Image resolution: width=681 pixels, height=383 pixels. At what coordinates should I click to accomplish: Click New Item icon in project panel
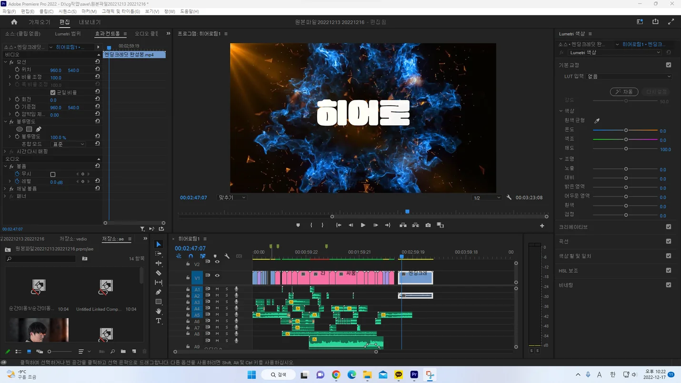coord(134,352)
